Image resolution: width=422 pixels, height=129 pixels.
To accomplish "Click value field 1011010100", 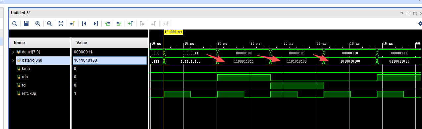I will (x=110, y=60).
